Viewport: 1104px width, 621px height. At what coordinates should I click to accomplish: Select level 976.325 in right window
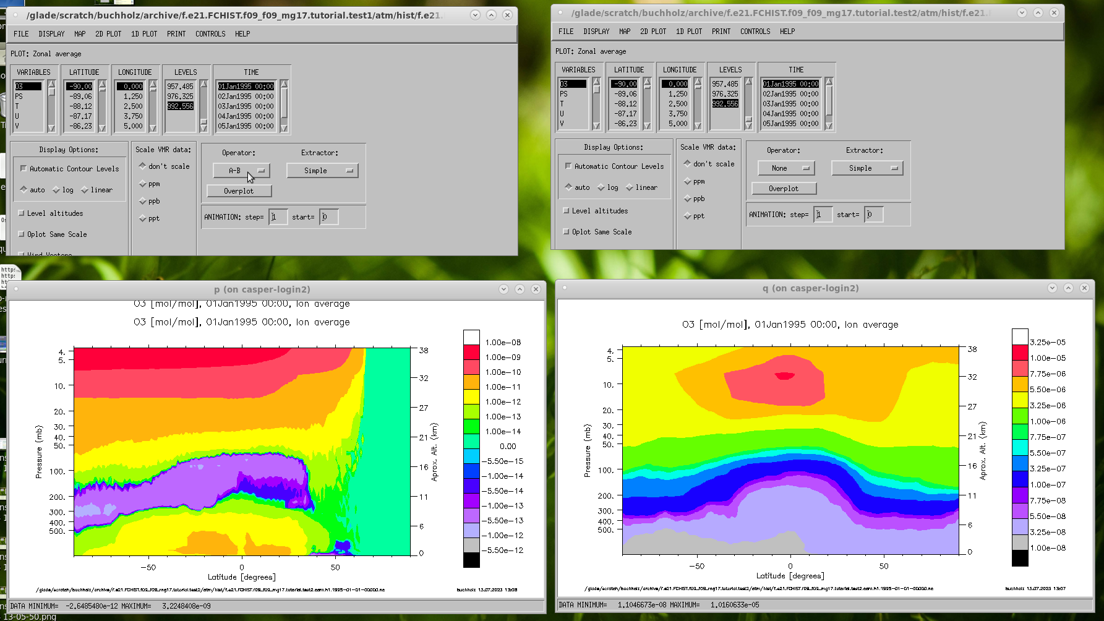725,94
